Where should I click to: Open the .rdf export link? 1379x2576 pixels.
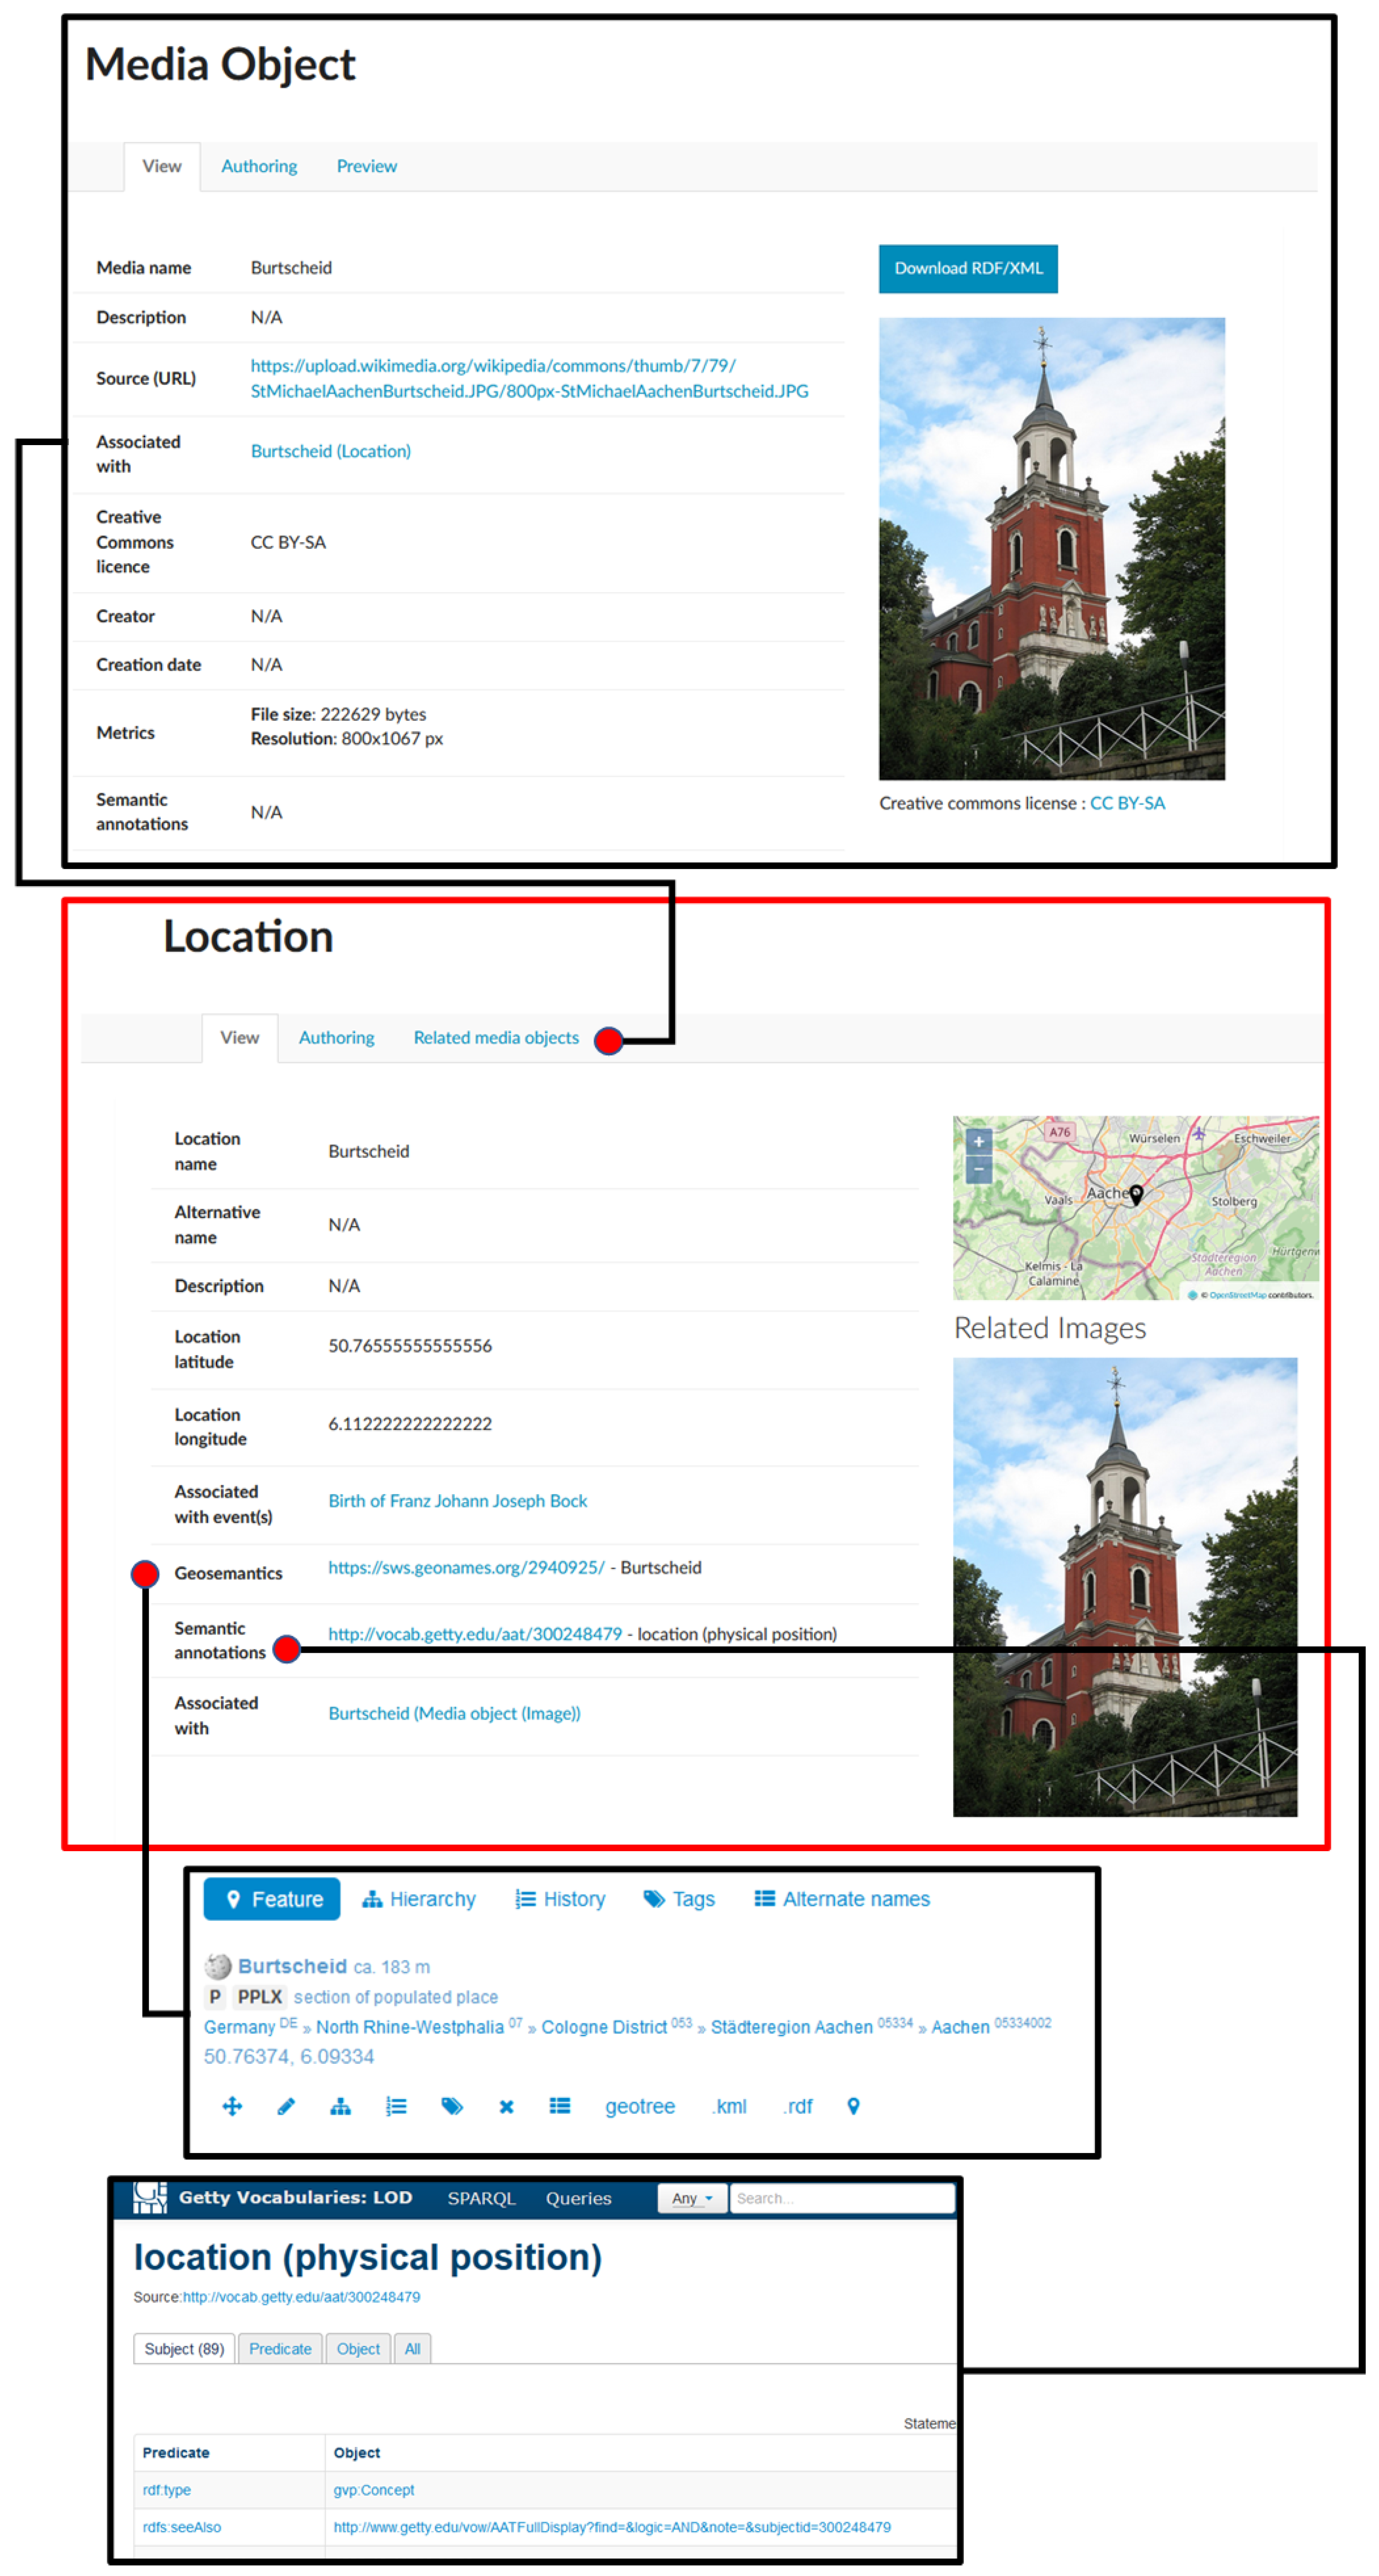[798, 2107]
